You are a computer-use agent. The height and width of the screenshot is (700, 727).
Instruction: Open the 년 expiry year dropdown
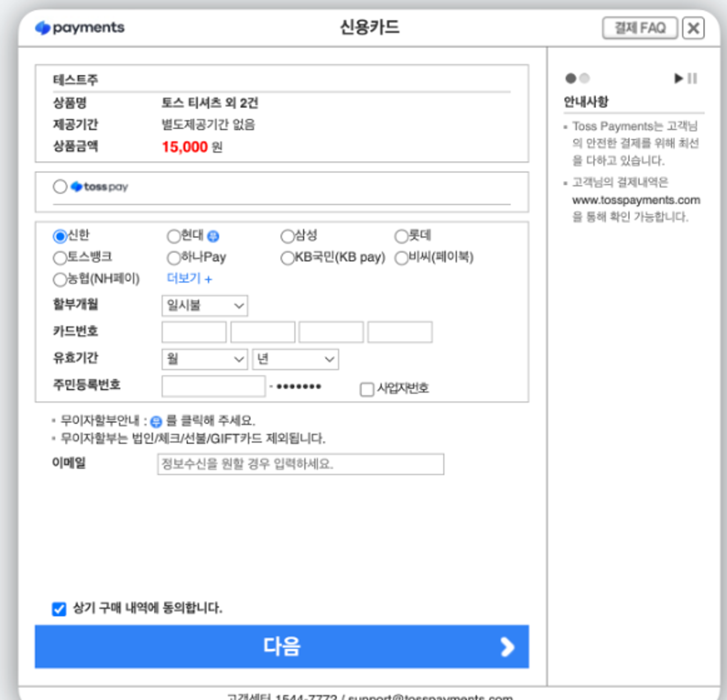[x=295, y=359]
